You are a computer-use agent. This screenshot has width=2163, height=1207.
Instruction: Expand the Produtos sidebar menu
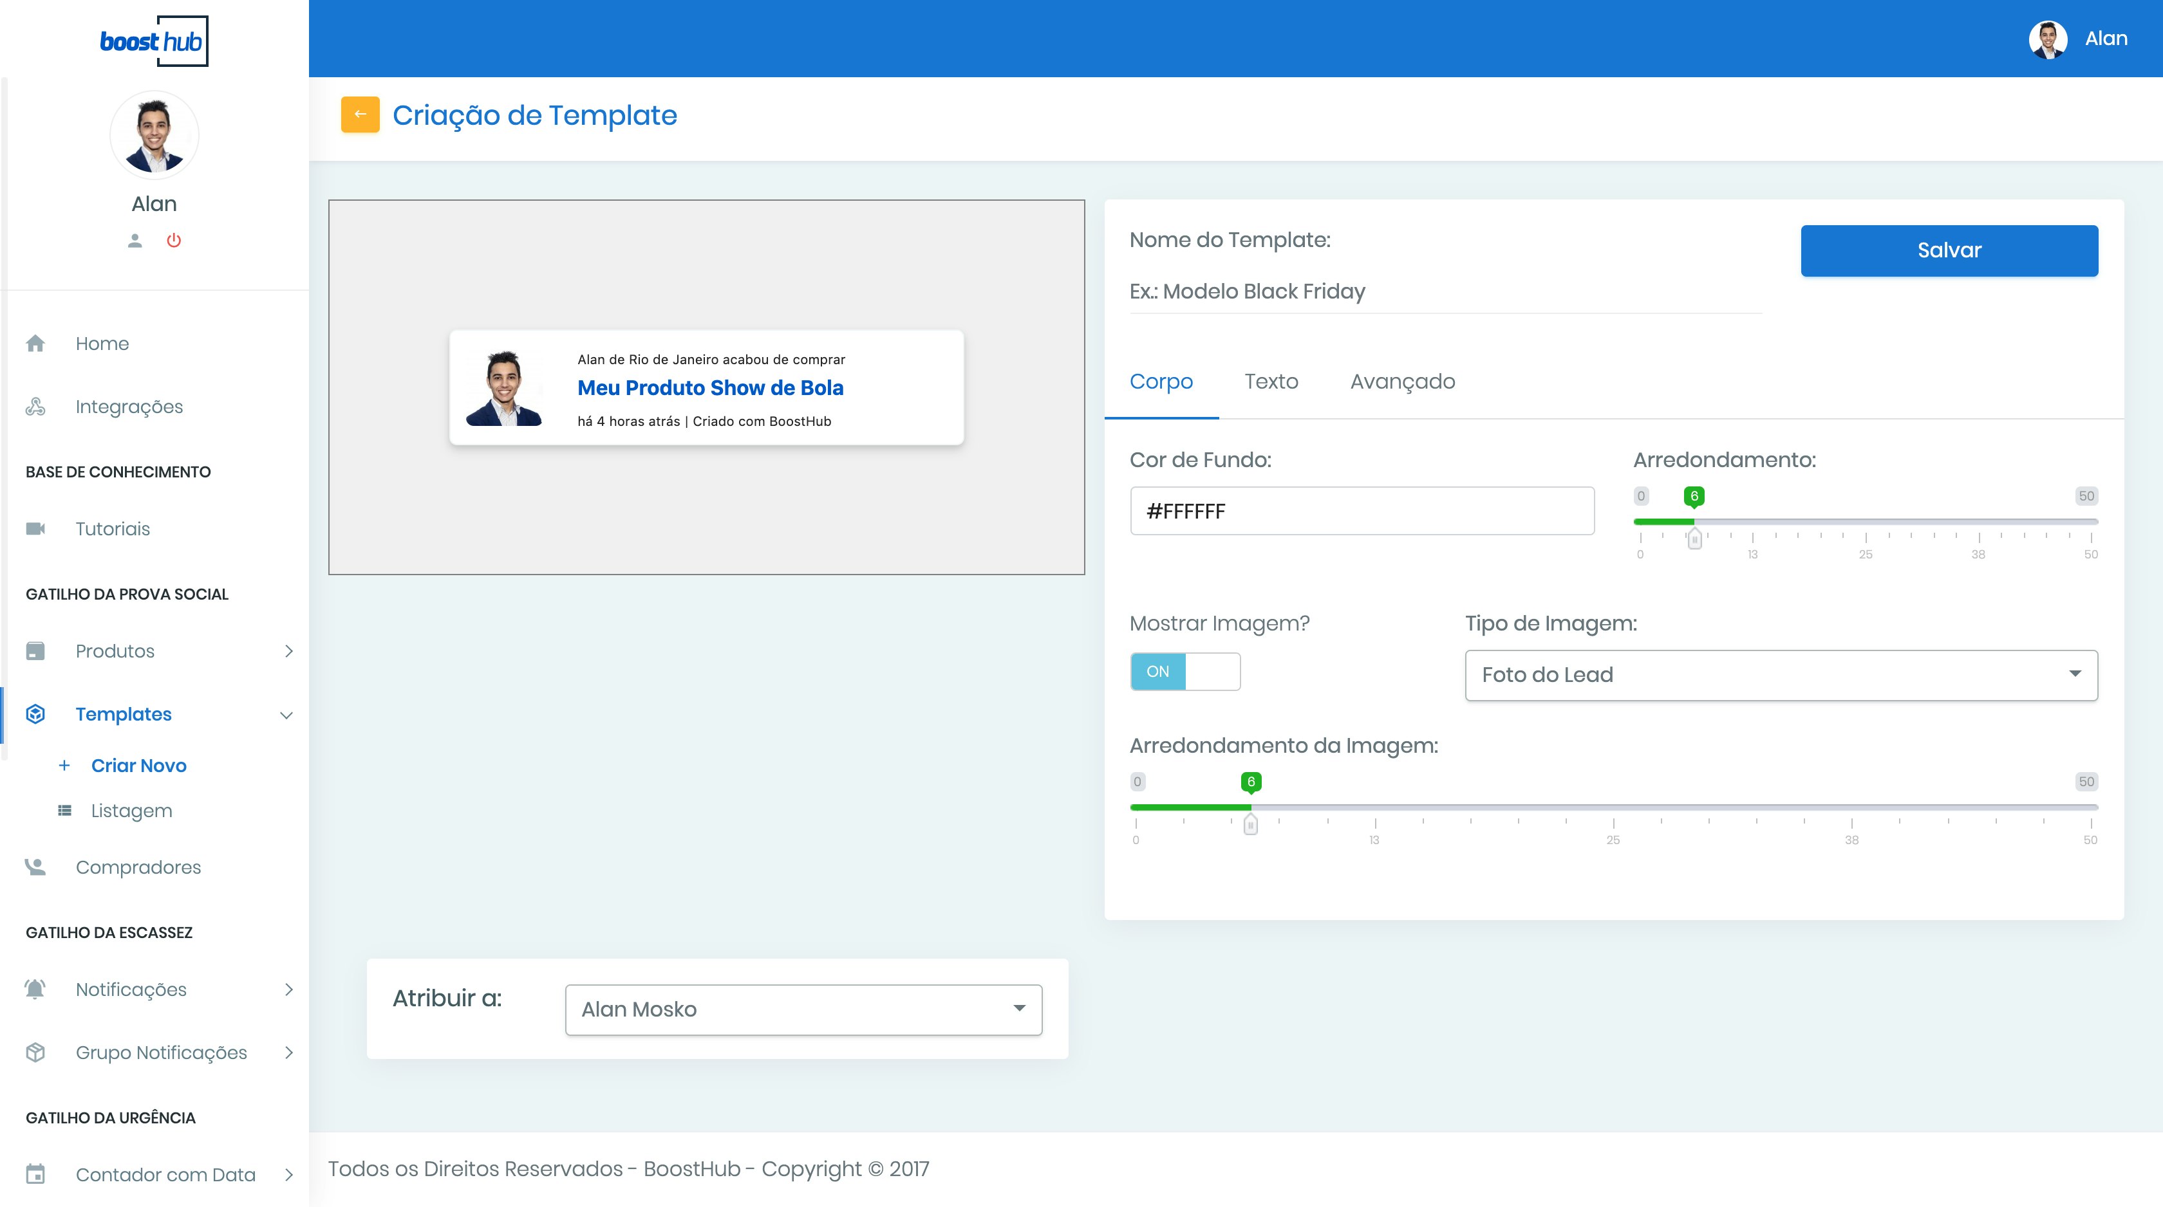[x=288, y=651]
